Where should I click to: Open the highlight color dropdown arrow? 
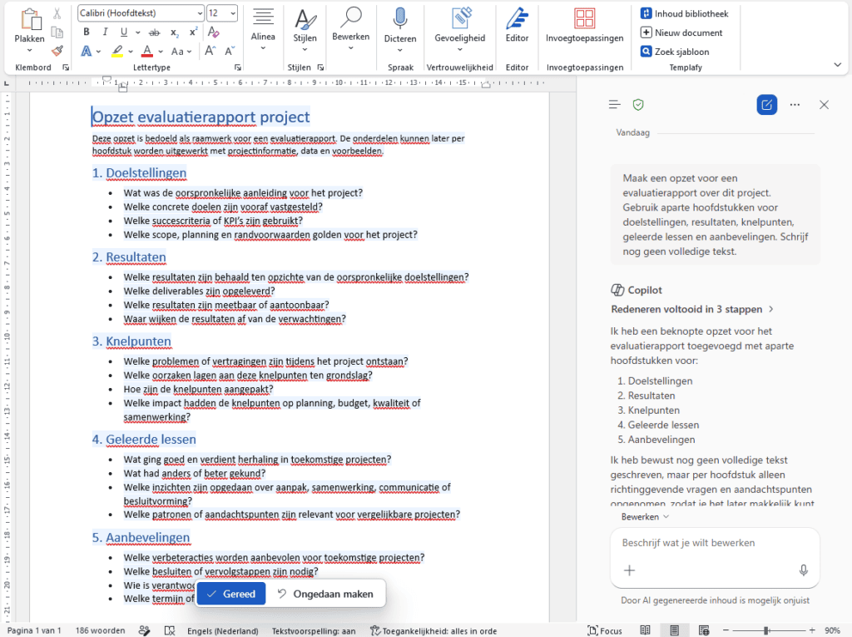point(131,52)
